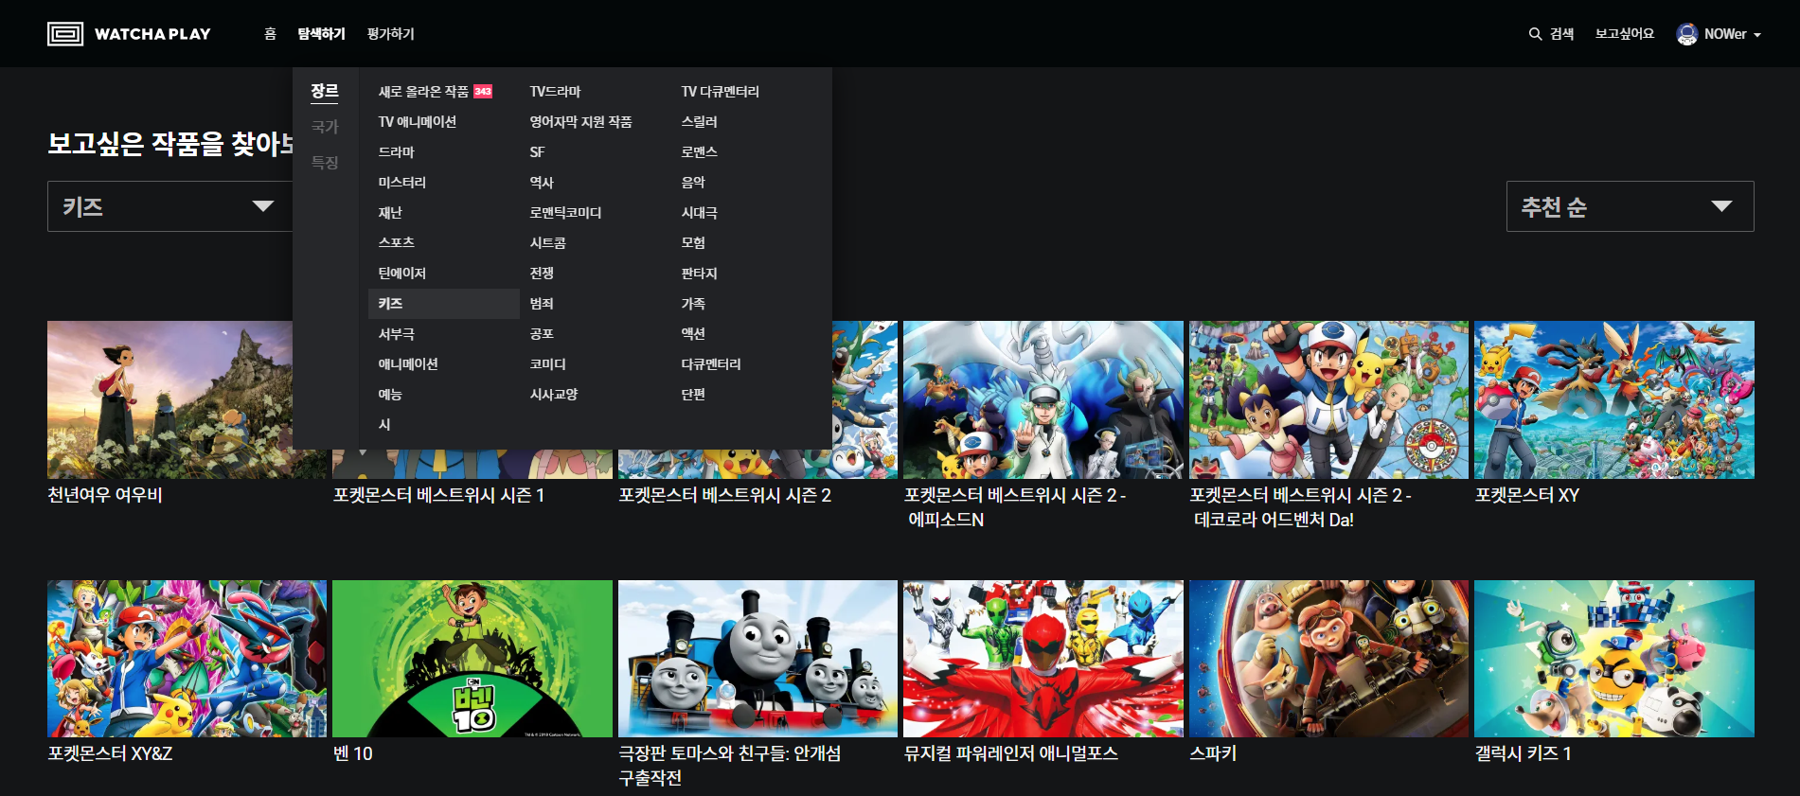This screenshot has height=796, width=1800.
Task: Select 미스터리 genre
Action: tap(402, 183)
